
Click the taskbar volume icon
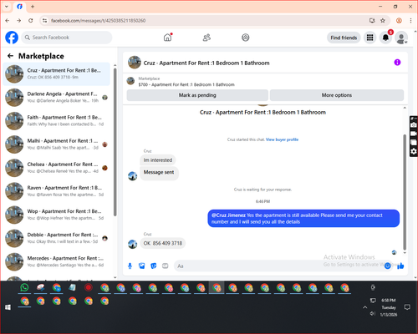373,314
